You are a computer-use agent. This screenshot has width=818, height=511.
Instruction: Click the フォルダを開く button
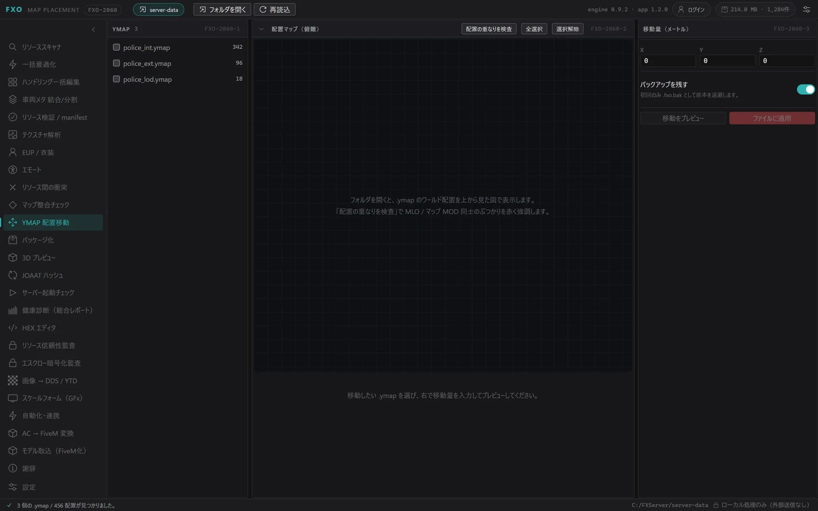[x=222, y=9]
